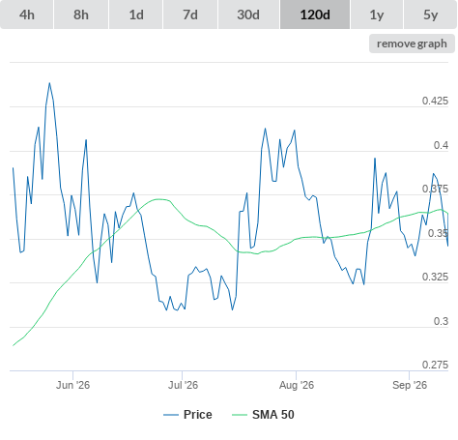Screen dimensions: 458x440
Task: Click the 0.275 y-axis label
Action: [x=435, y=365]
